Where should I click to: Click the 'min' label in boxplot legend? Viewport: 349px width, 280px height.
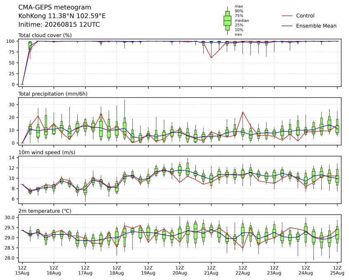(x=238, y=35)
